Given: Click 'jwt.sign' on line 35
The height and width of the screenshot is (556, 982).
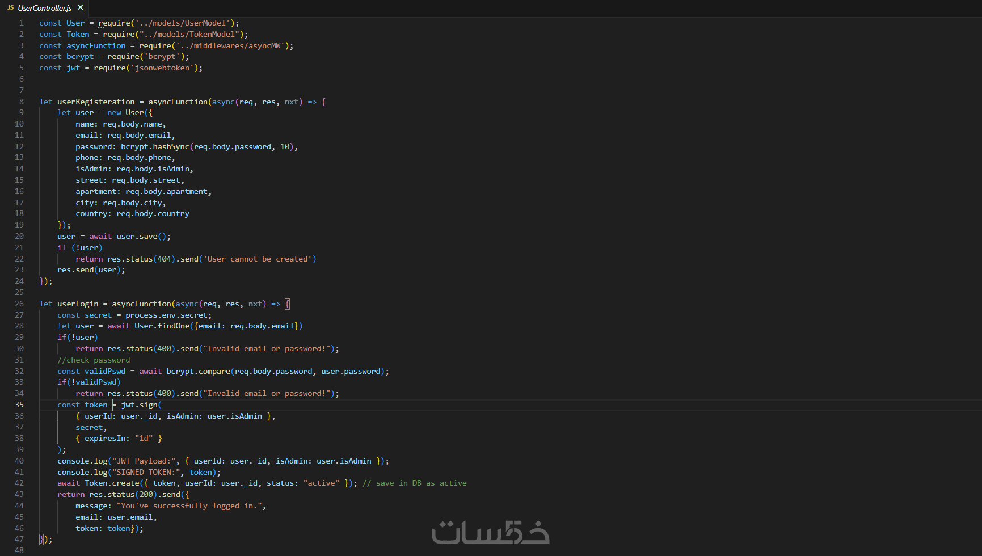Looking at the screenshot, I should (x=139, y=405).
